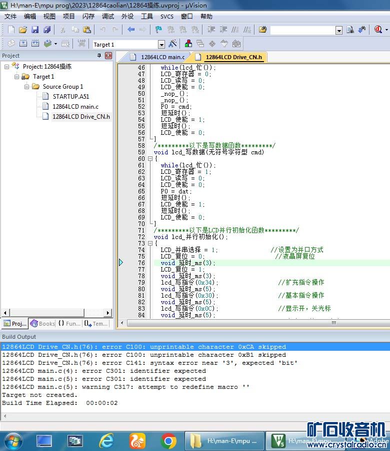Switch to the Books panel tab

tap(42, 324)
